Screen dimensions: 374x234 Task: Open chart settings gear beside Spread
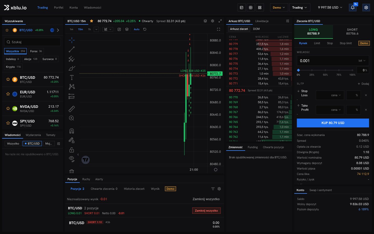coord(212,21)
